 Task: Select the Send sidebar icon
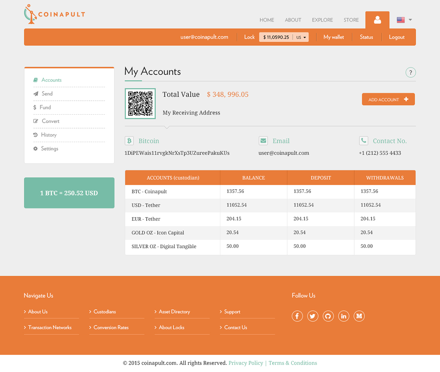36,93
